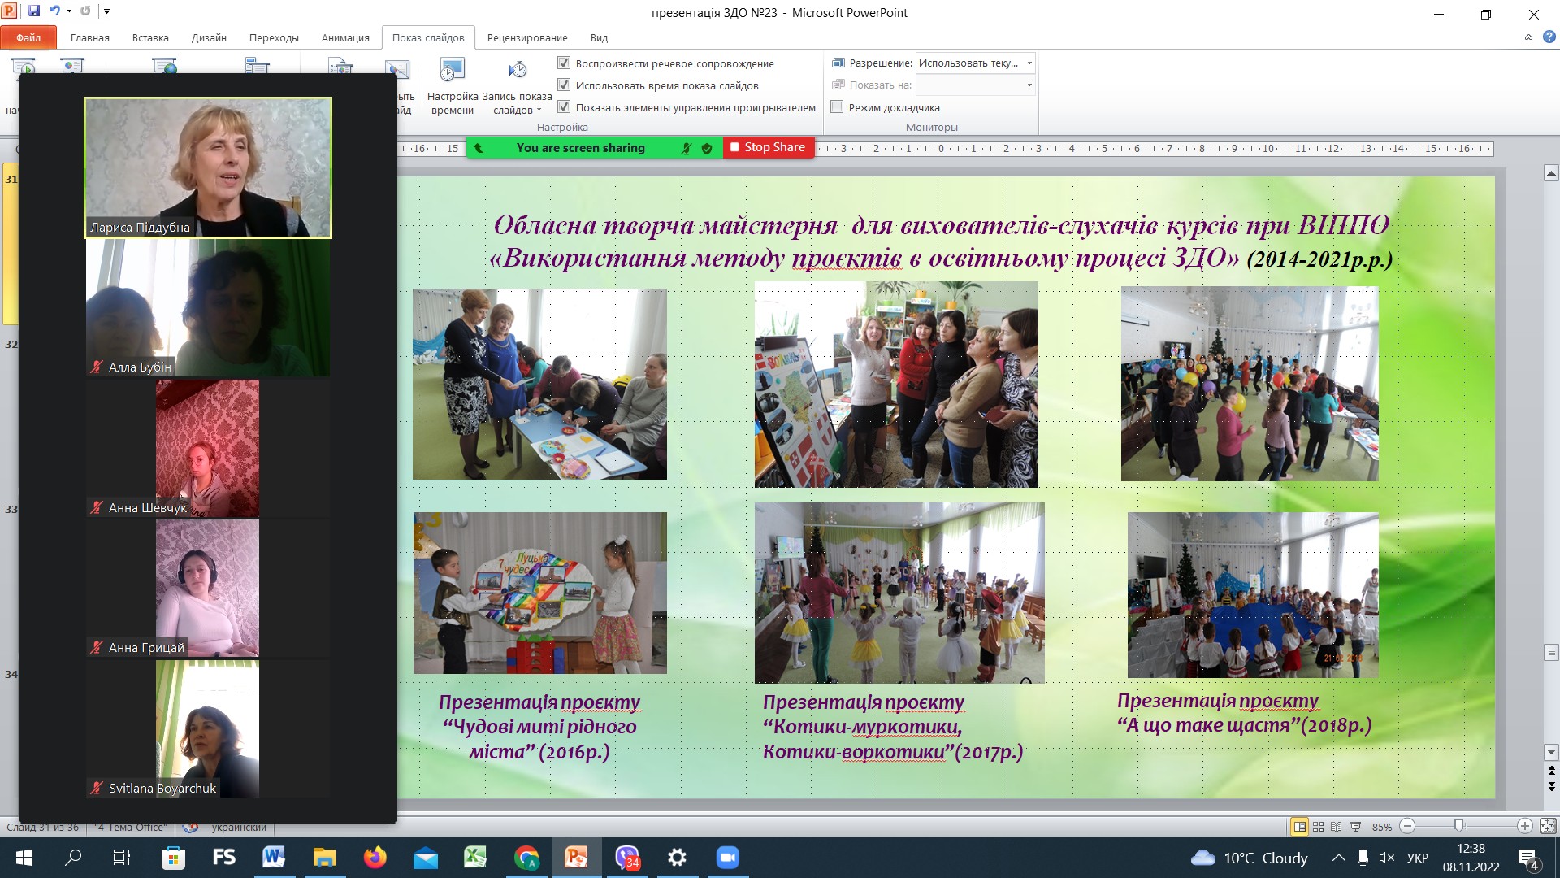Open Quick Access Toolbar customize arrow

107,11
